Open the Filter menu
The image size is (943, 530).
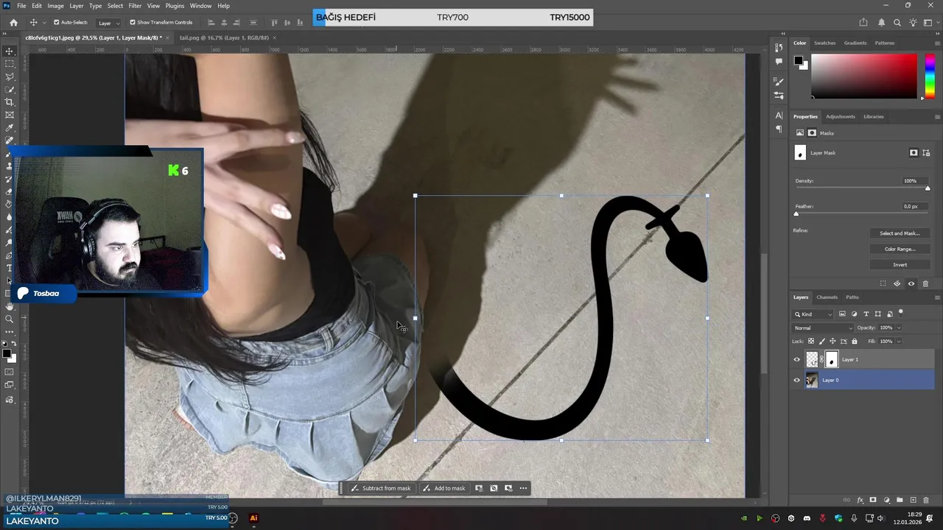coord(135,6)
